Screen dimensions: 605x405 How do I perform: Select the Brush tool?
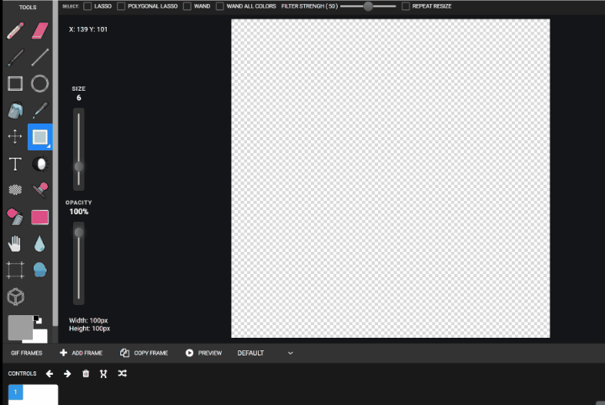tap(15, 57)
